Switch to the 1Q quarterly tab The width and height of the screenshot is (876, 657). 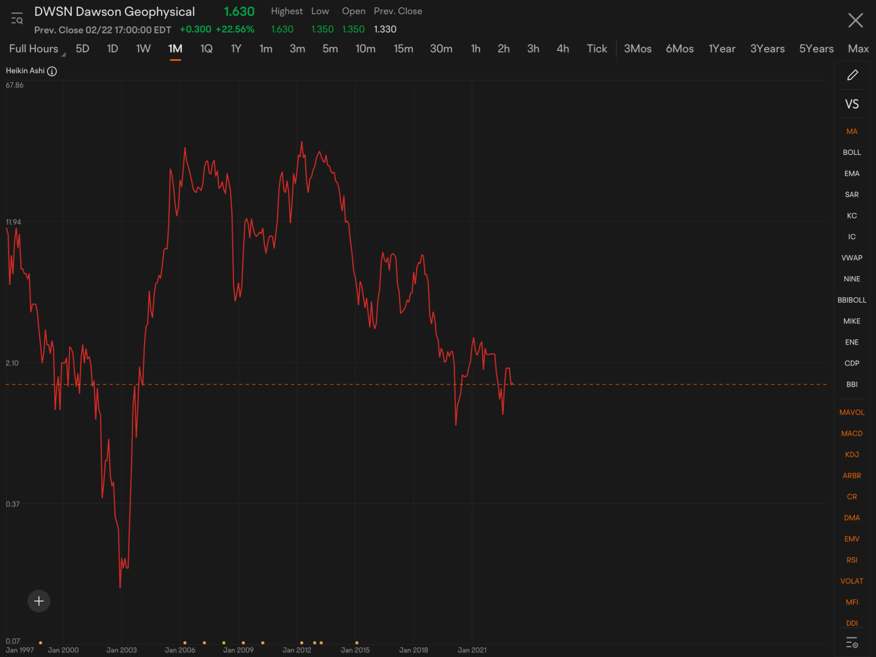[206, 49]
